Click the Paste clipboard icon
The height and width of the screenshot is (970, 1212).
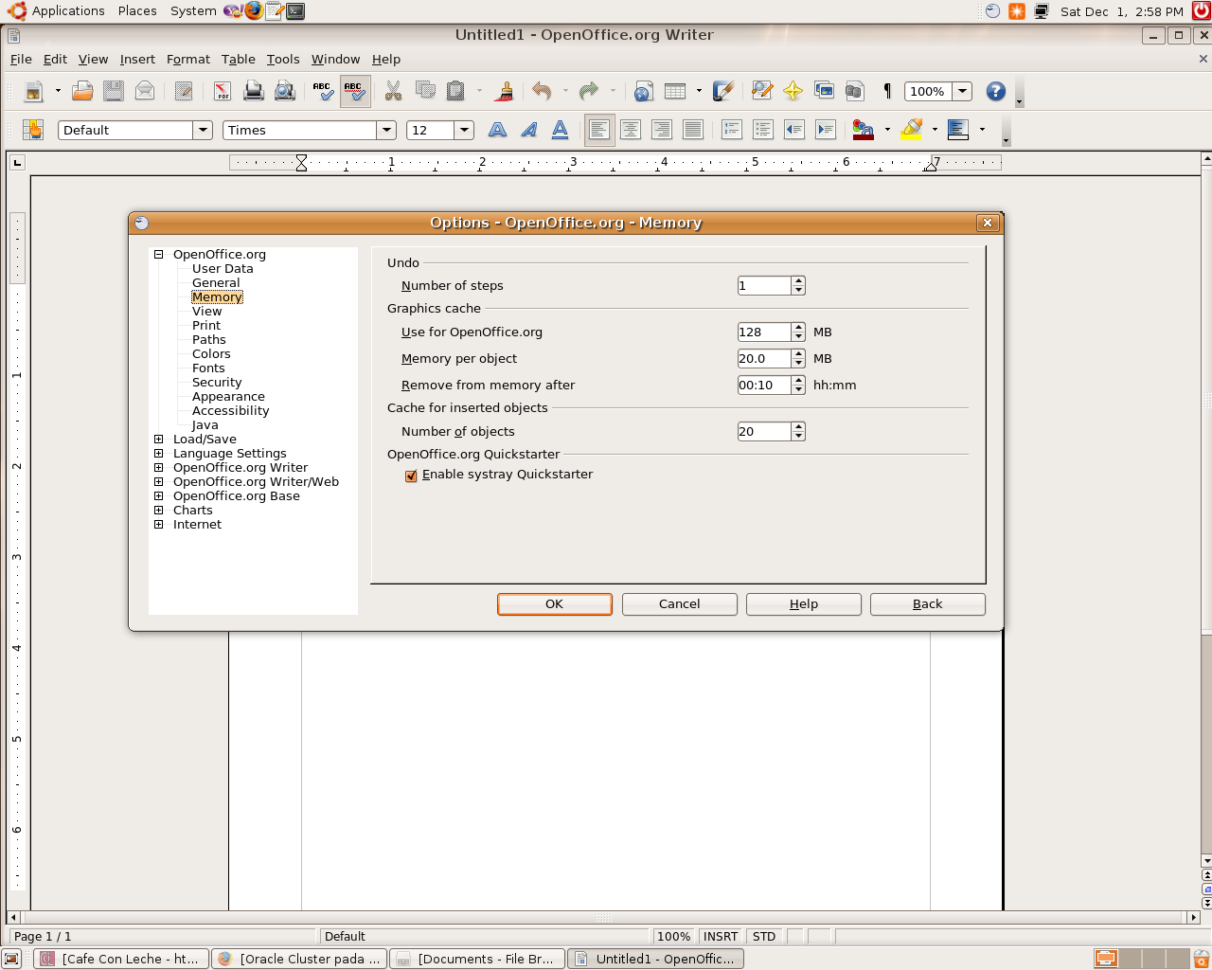pos(456,91)
